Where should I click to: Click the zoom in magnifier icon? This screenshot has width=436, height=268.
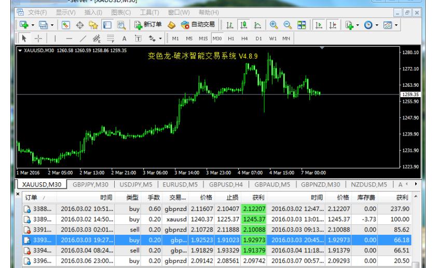tap(273, 24)
